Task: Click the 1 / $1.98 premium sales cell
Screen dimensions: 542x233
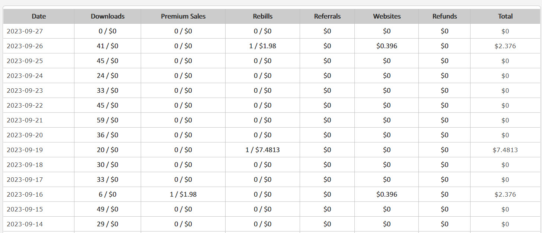Action: pos(183,194)
